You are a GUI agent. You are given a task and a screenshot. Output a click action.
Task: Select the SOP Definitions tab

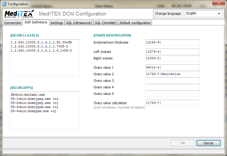click(x=36, y=22)
